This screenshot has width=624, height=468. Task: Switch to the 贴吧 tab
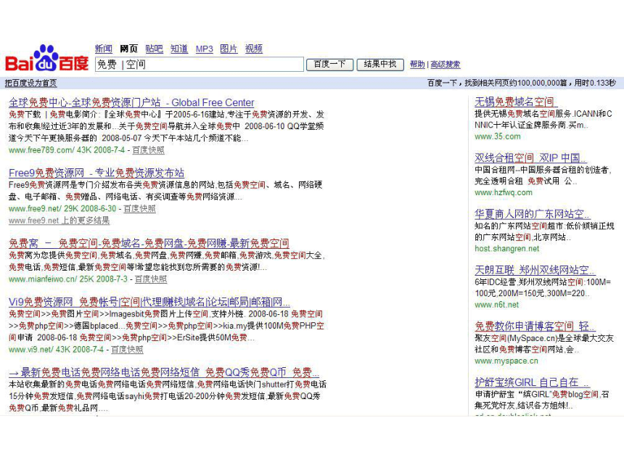(154, 49)
